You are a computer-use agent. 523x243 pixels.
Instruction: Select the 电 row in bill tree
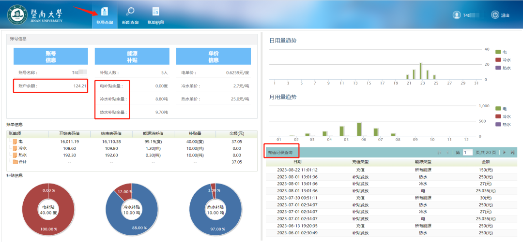[x=20, y=142]
